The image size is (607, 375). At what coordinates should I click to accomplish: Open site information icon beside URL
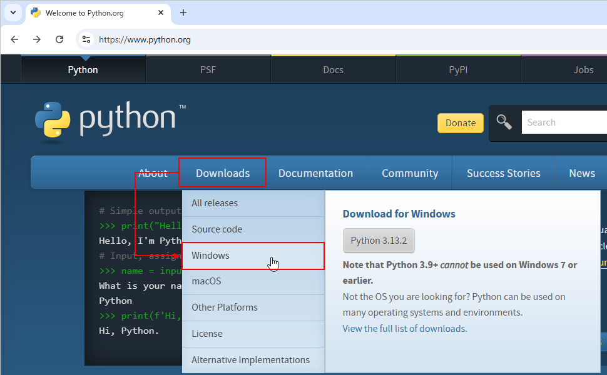coord(86,39)
